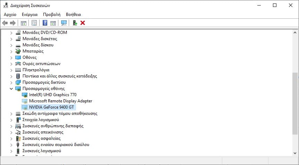Expand the Πληκτρολόγια node

[11, 70]
